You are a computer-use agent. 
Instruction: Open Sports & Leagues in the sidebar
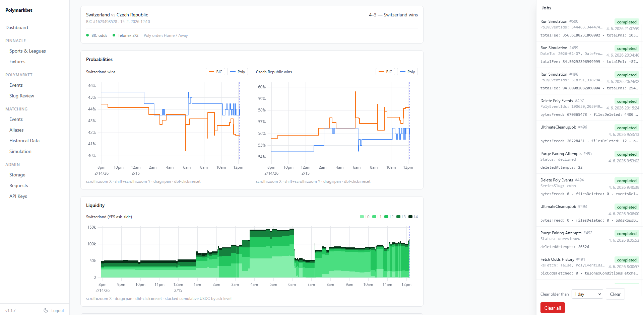click(x=27, y=51)
